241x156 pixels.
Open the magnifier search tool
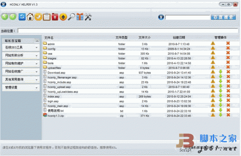[x=71, y=17]
